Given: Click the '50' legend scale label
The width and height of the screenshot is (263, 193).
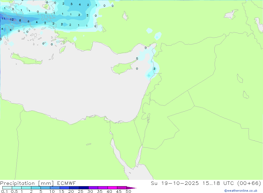Looking at the screenshot, I should pos(128,191).
